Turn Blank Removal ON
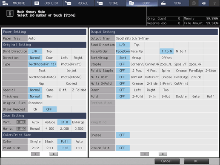The width and height of the screenshot is (220, 165). point(35,109)
